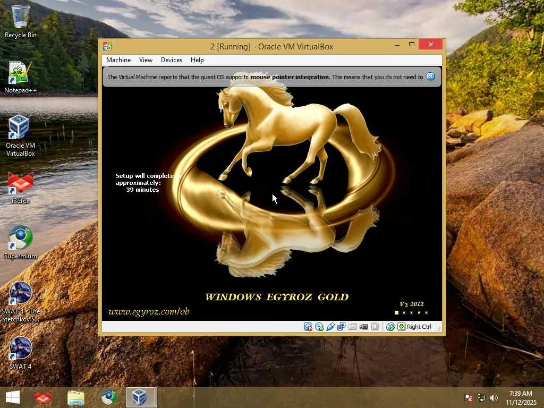
Task: Click the video capture status icon
Action: click(363, 327)
